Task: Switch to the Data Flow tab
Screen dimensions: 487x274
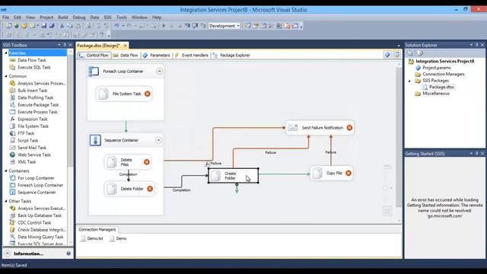Action: [126, 56]
